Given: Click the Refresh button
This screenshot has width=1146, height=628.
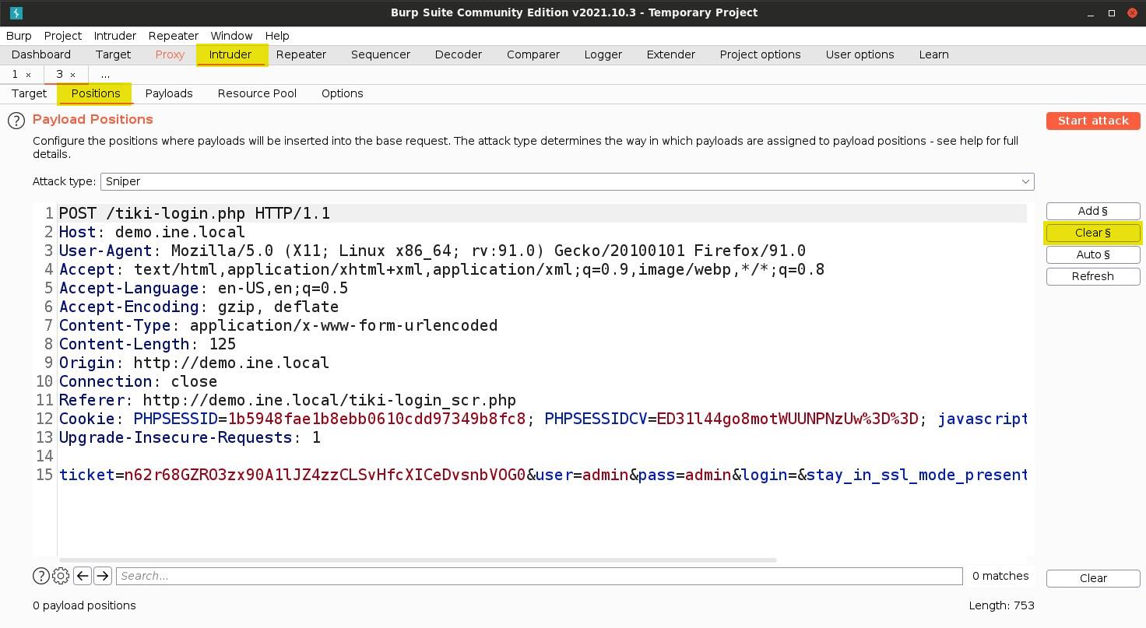Looking at the screenshot, I should point(1092,276).
